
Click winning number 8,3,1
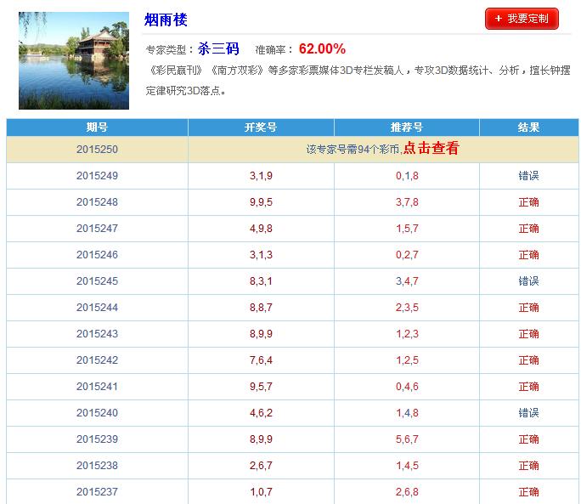click(261, 281)
